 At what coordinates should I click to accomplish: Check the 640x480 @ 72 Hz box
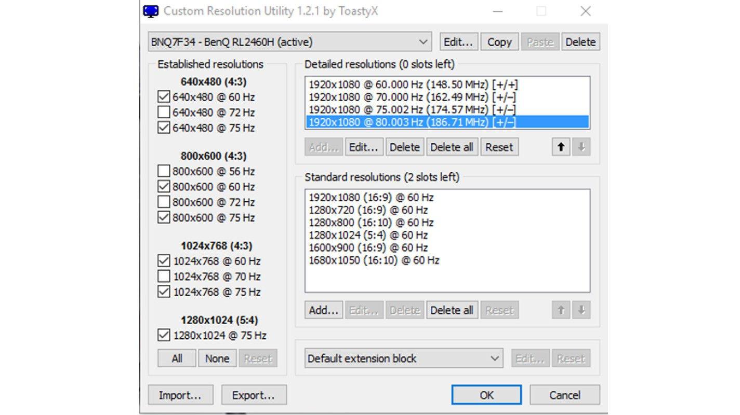[164, 112]
